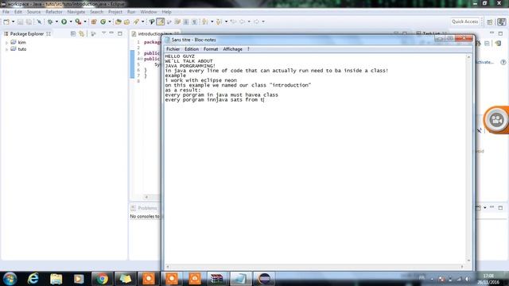Minimize the Package Explorer view
Viewport: 509px width, 286px height.
point(111,33)
